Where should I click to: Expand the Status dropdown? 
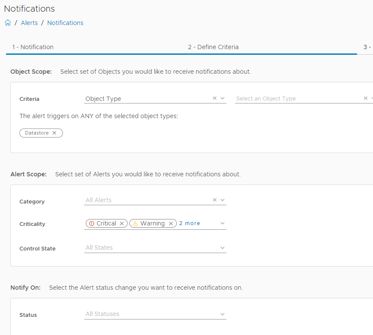[223, 314]
